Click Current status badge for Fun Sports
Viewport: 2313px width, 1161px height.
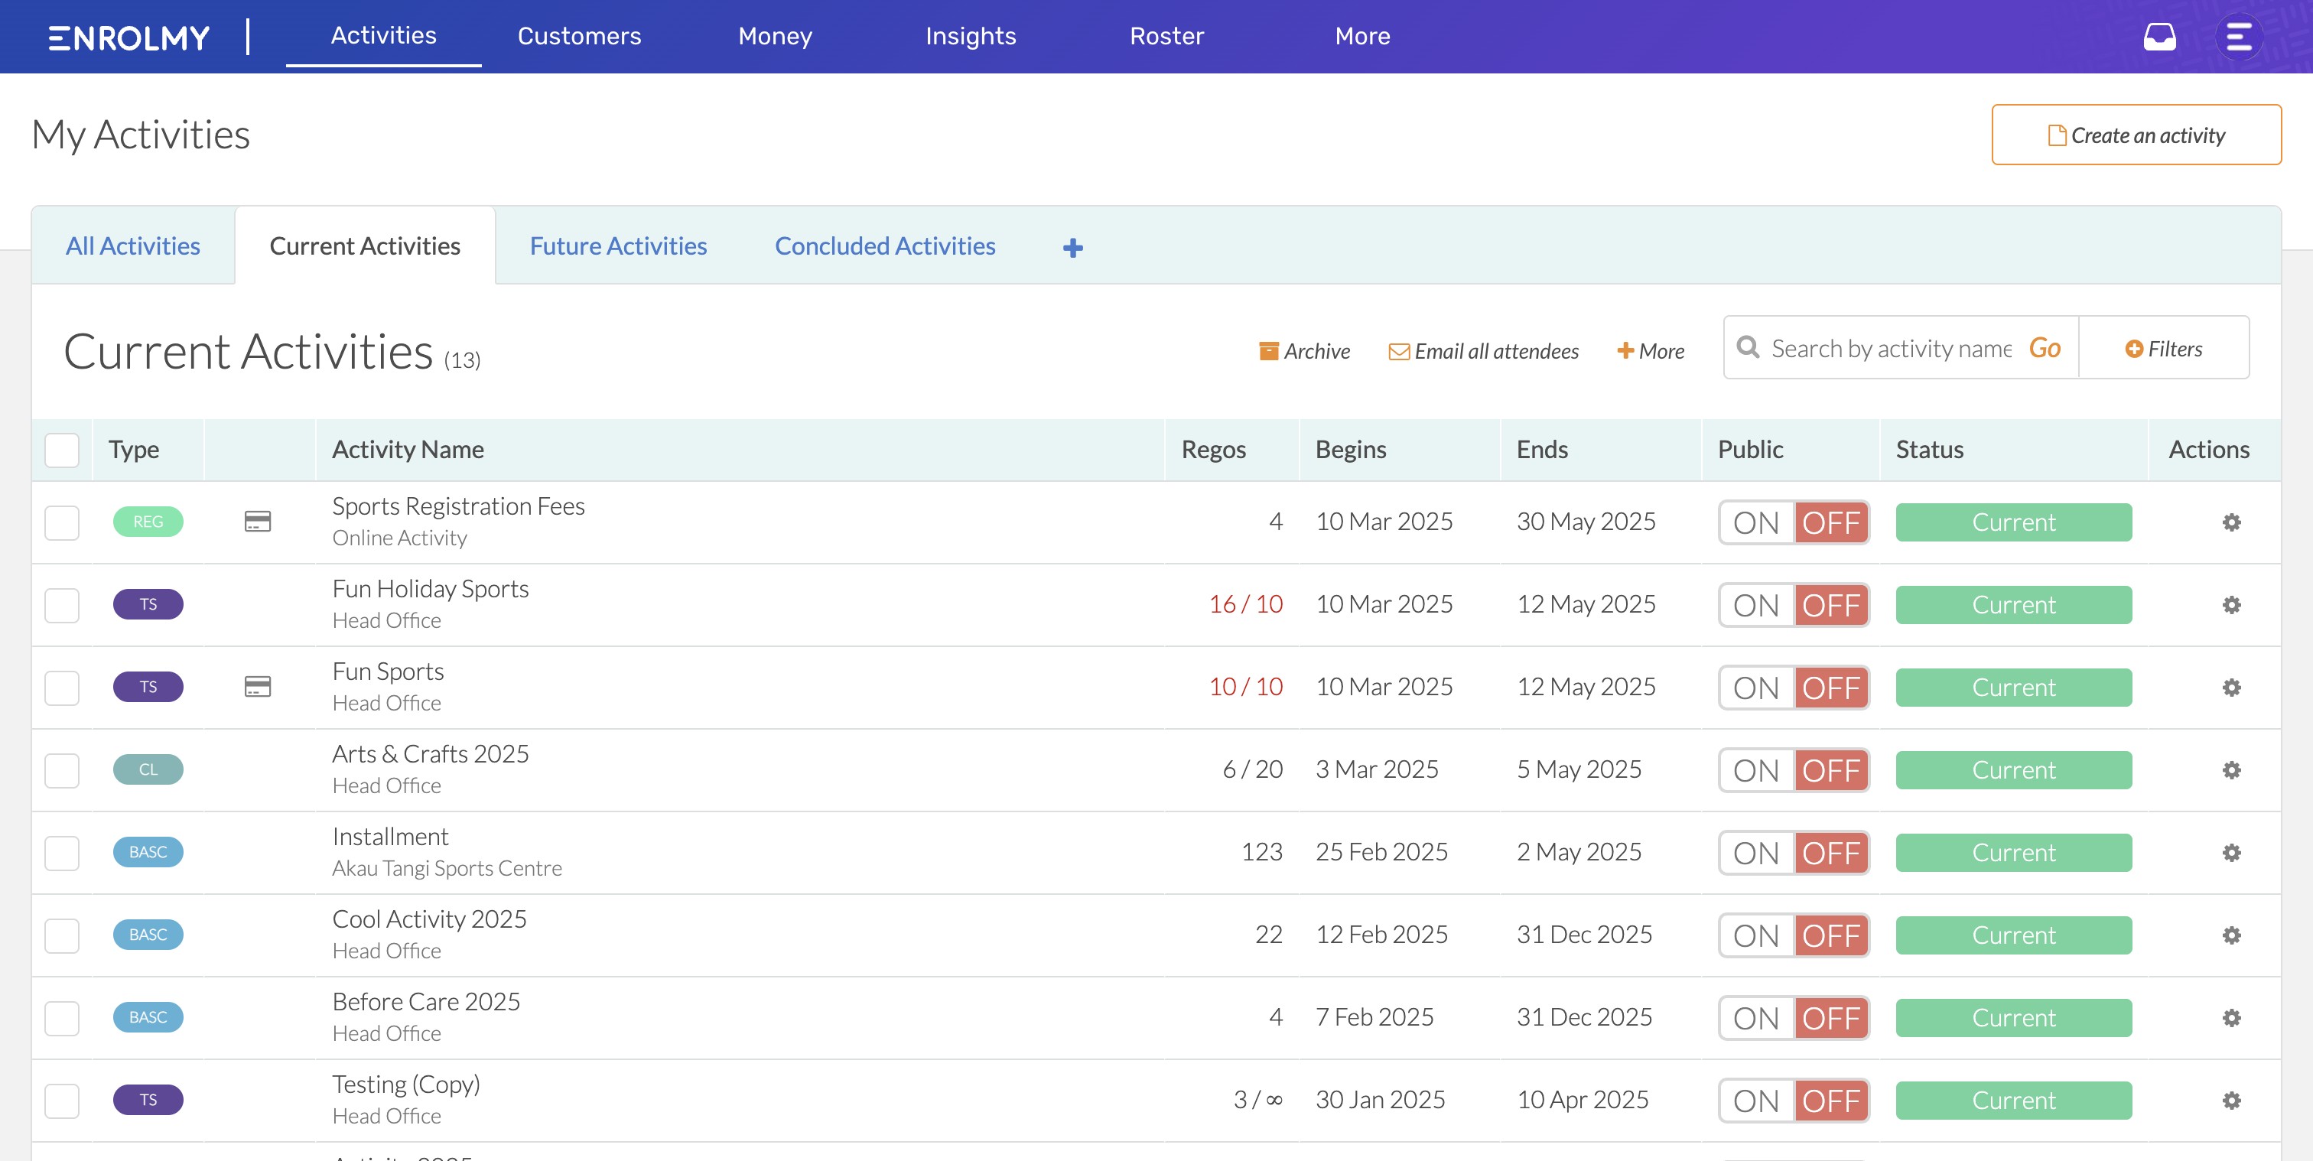2014,688
